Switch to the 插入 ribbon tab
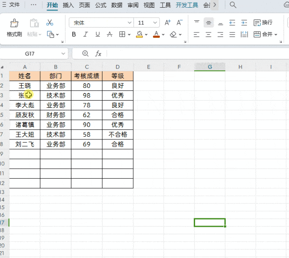Screen dimensions: 289x258 68,5
